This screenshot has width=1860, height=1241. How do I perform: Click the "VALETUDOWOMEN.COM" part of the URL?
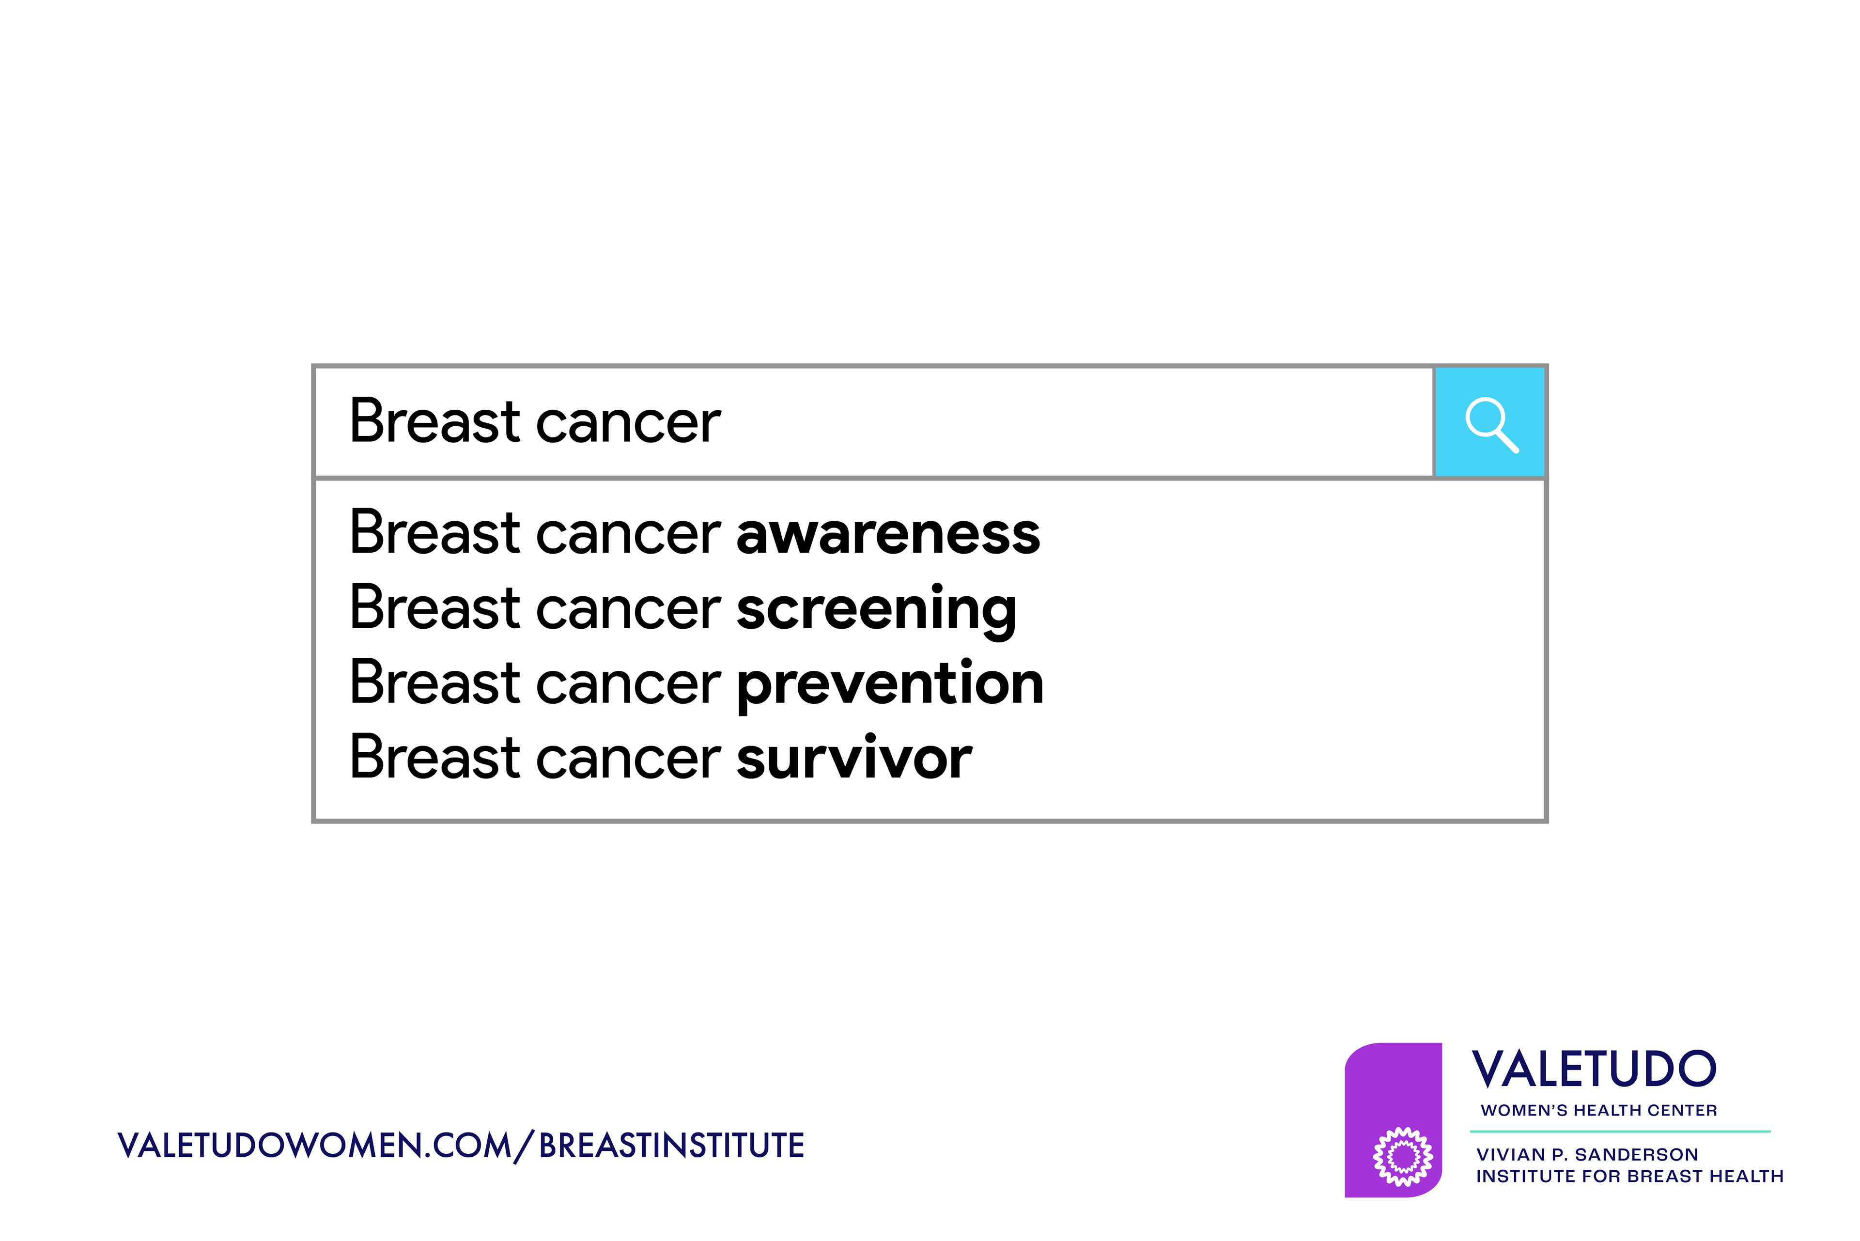pyautogui.click(x=314, y=1145)
